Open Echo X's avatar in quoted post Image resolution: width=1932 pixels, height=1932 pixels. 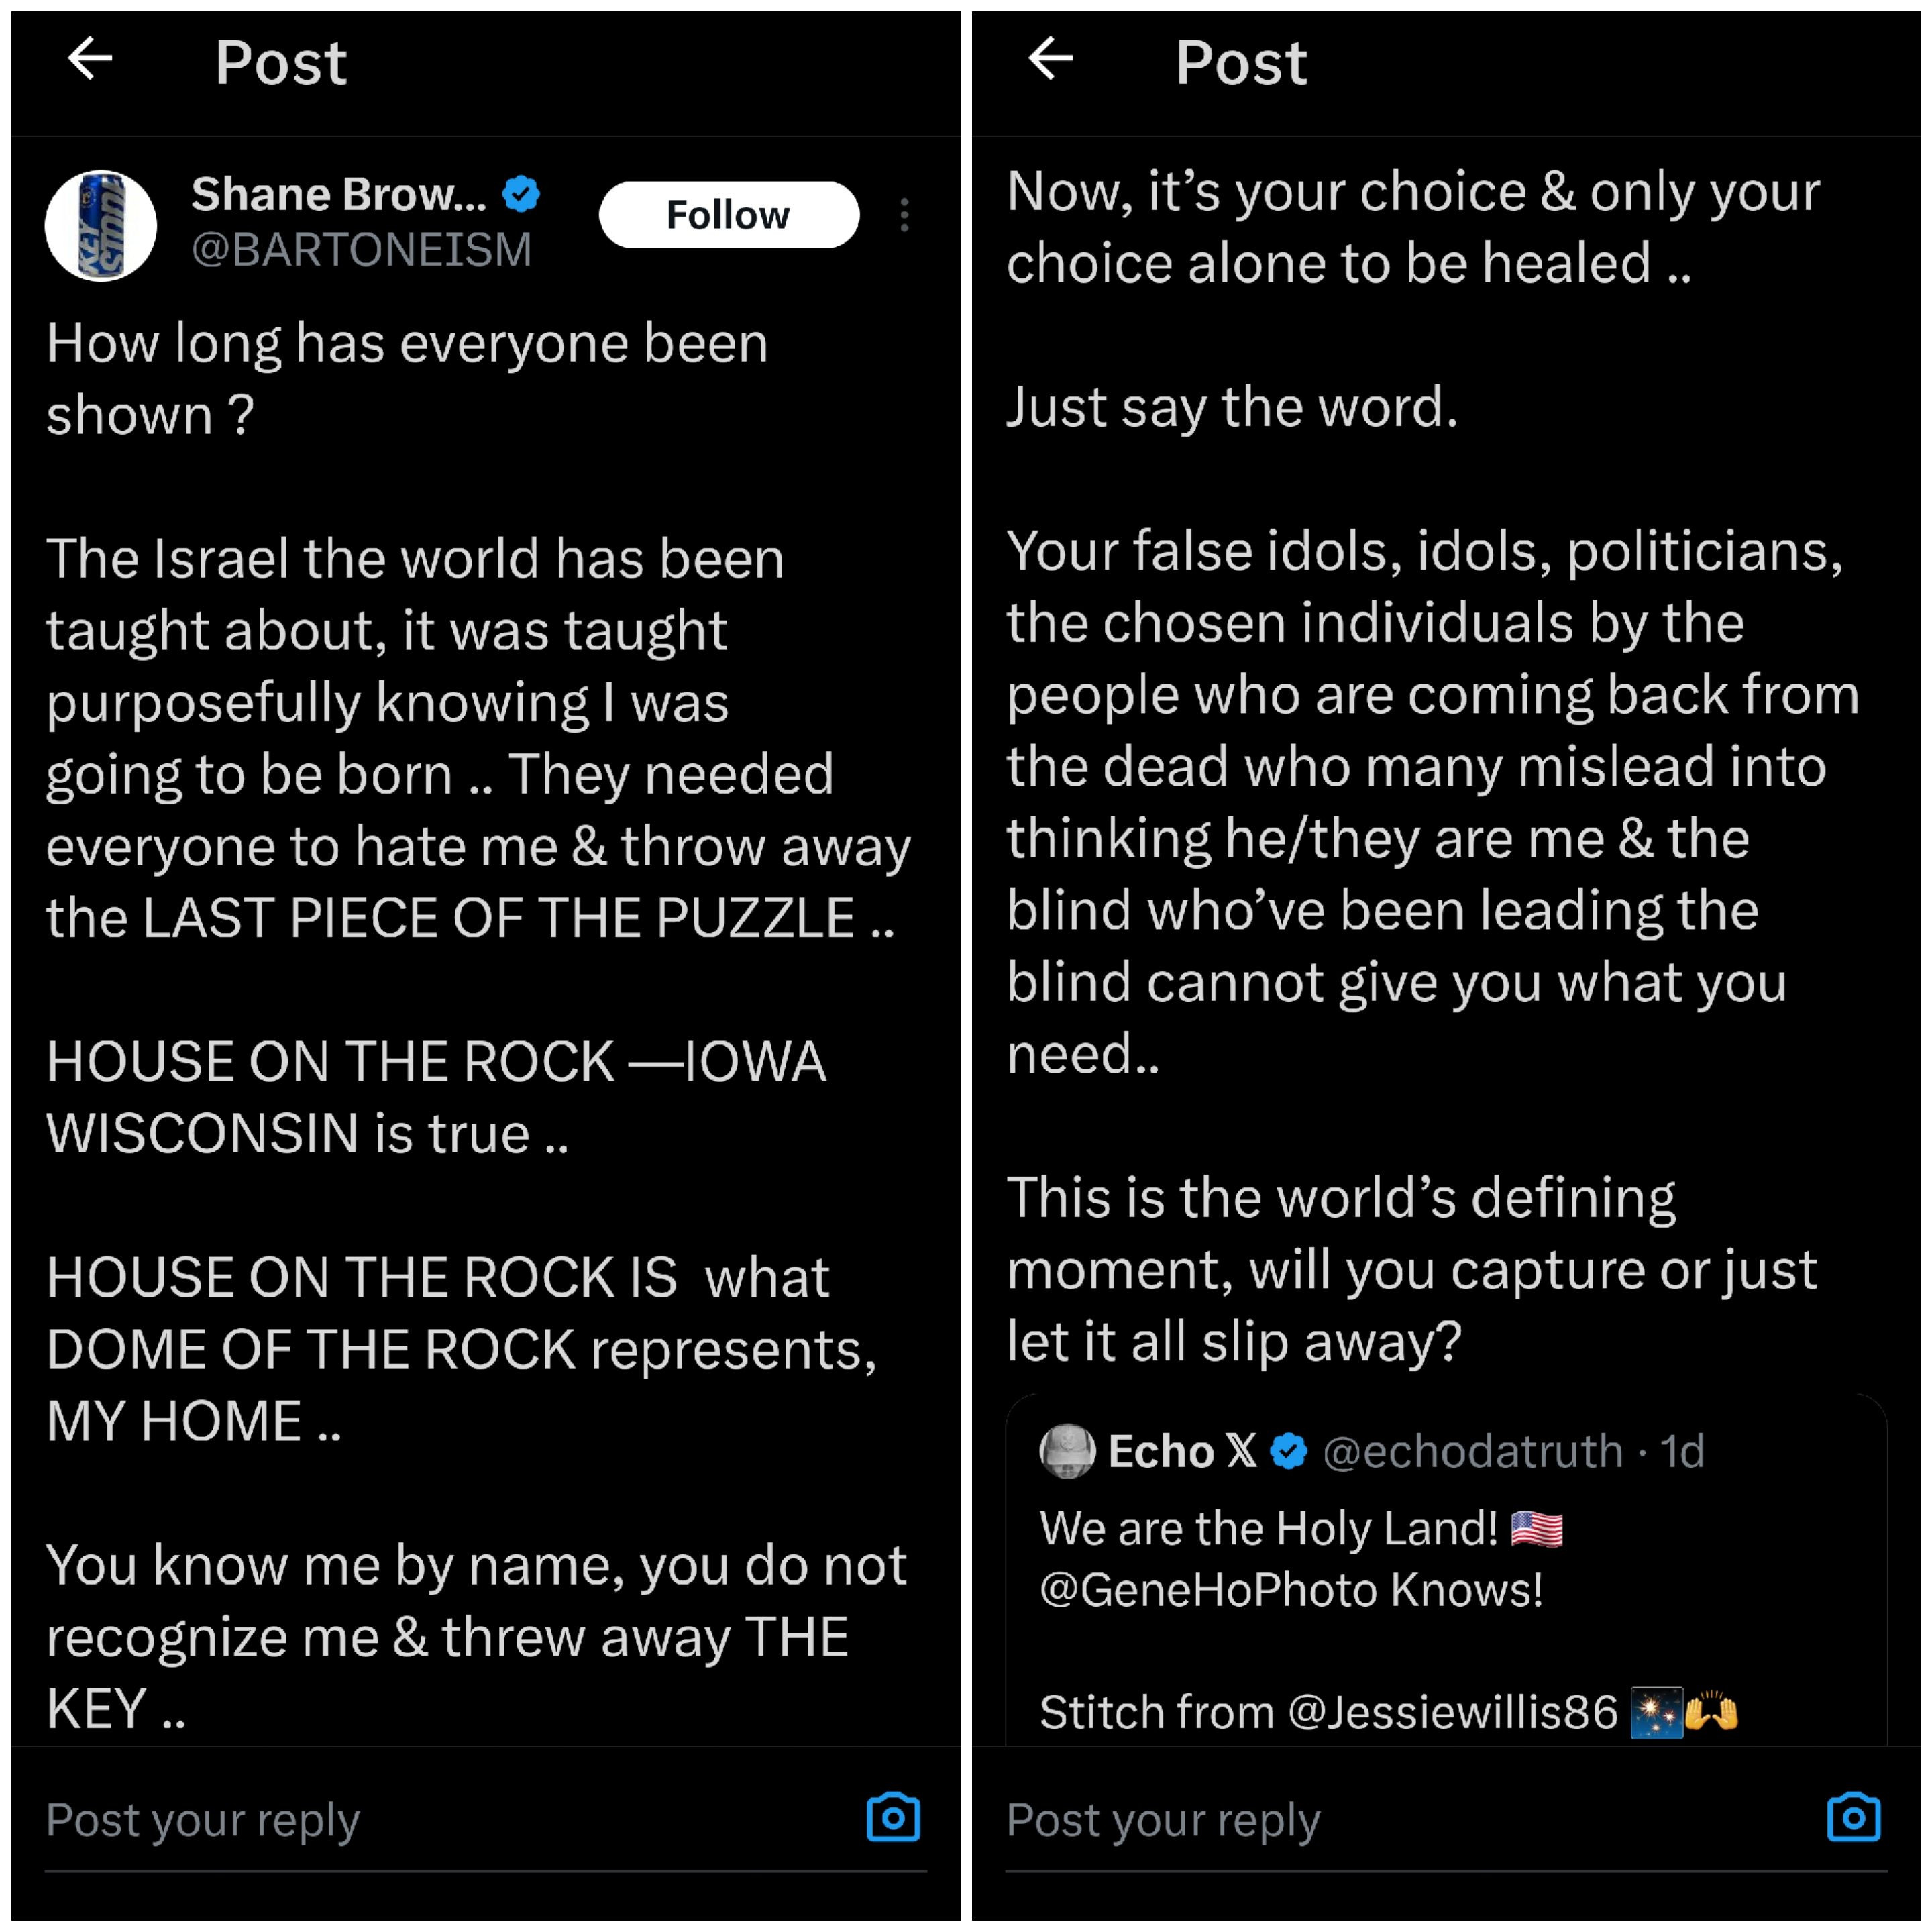coord(1068,1450)
